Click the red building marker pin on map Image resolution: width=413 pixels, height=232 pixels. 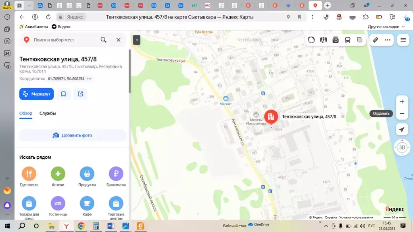271,117
